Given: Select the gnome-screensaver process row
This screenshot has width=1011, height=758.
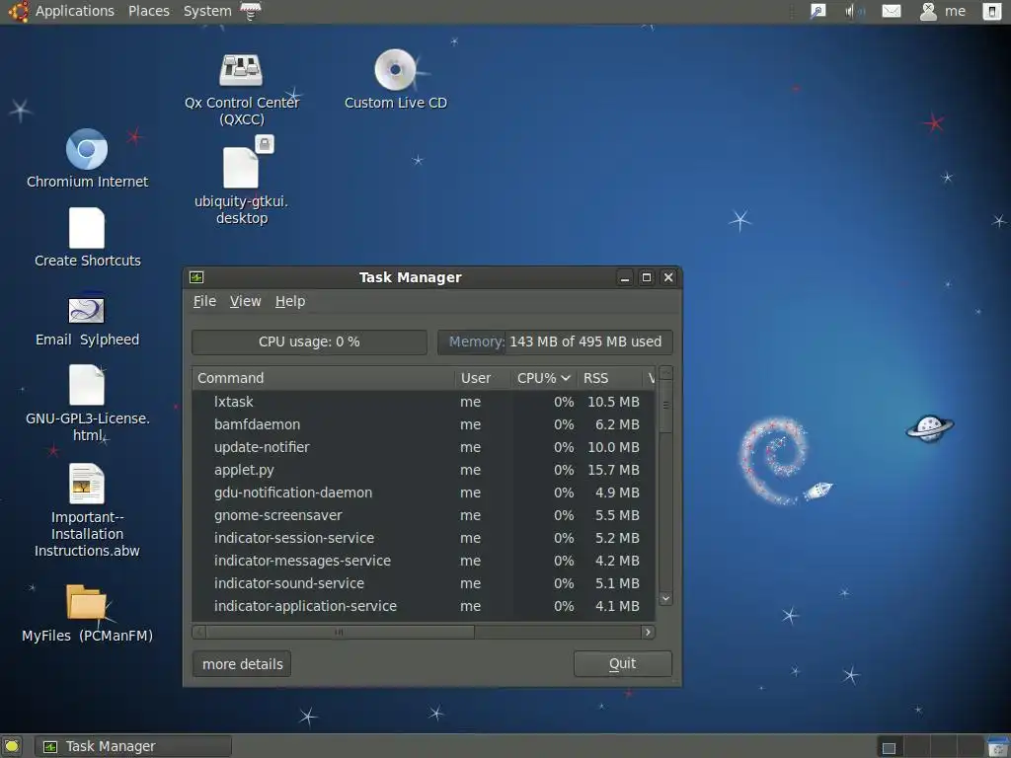Looking at the screenshot, I should (423, 515).
